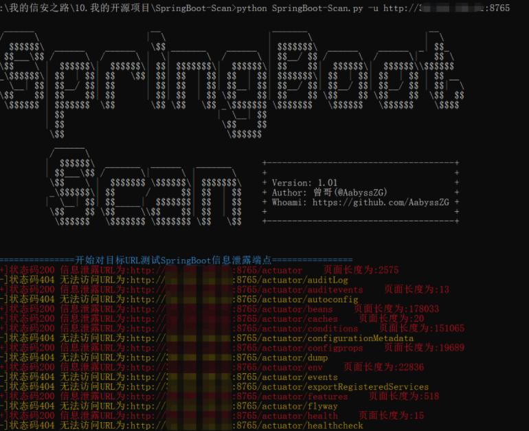The width and height of the screenshot is (529, 431).
Task: Click the actuator/beans URL line
Action: point(219,309)
